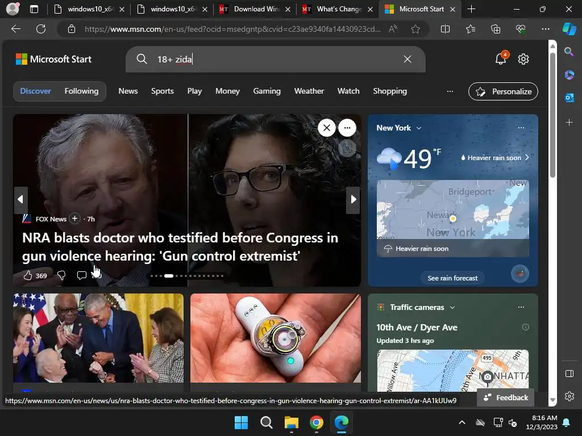Expand the Traffic cameras dropdown
582x436 pixels.
(452, 307)
